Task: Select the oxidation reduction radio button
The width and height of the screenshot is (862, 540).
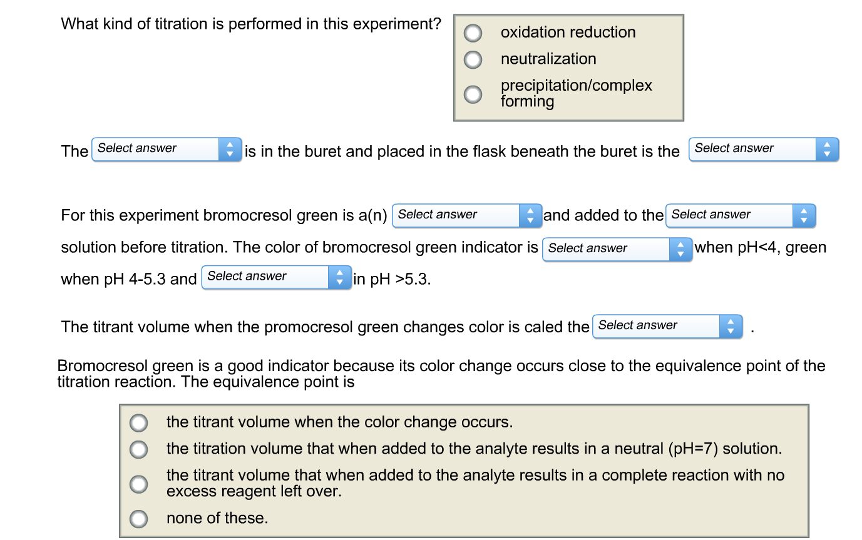Action: coord(473,33)
